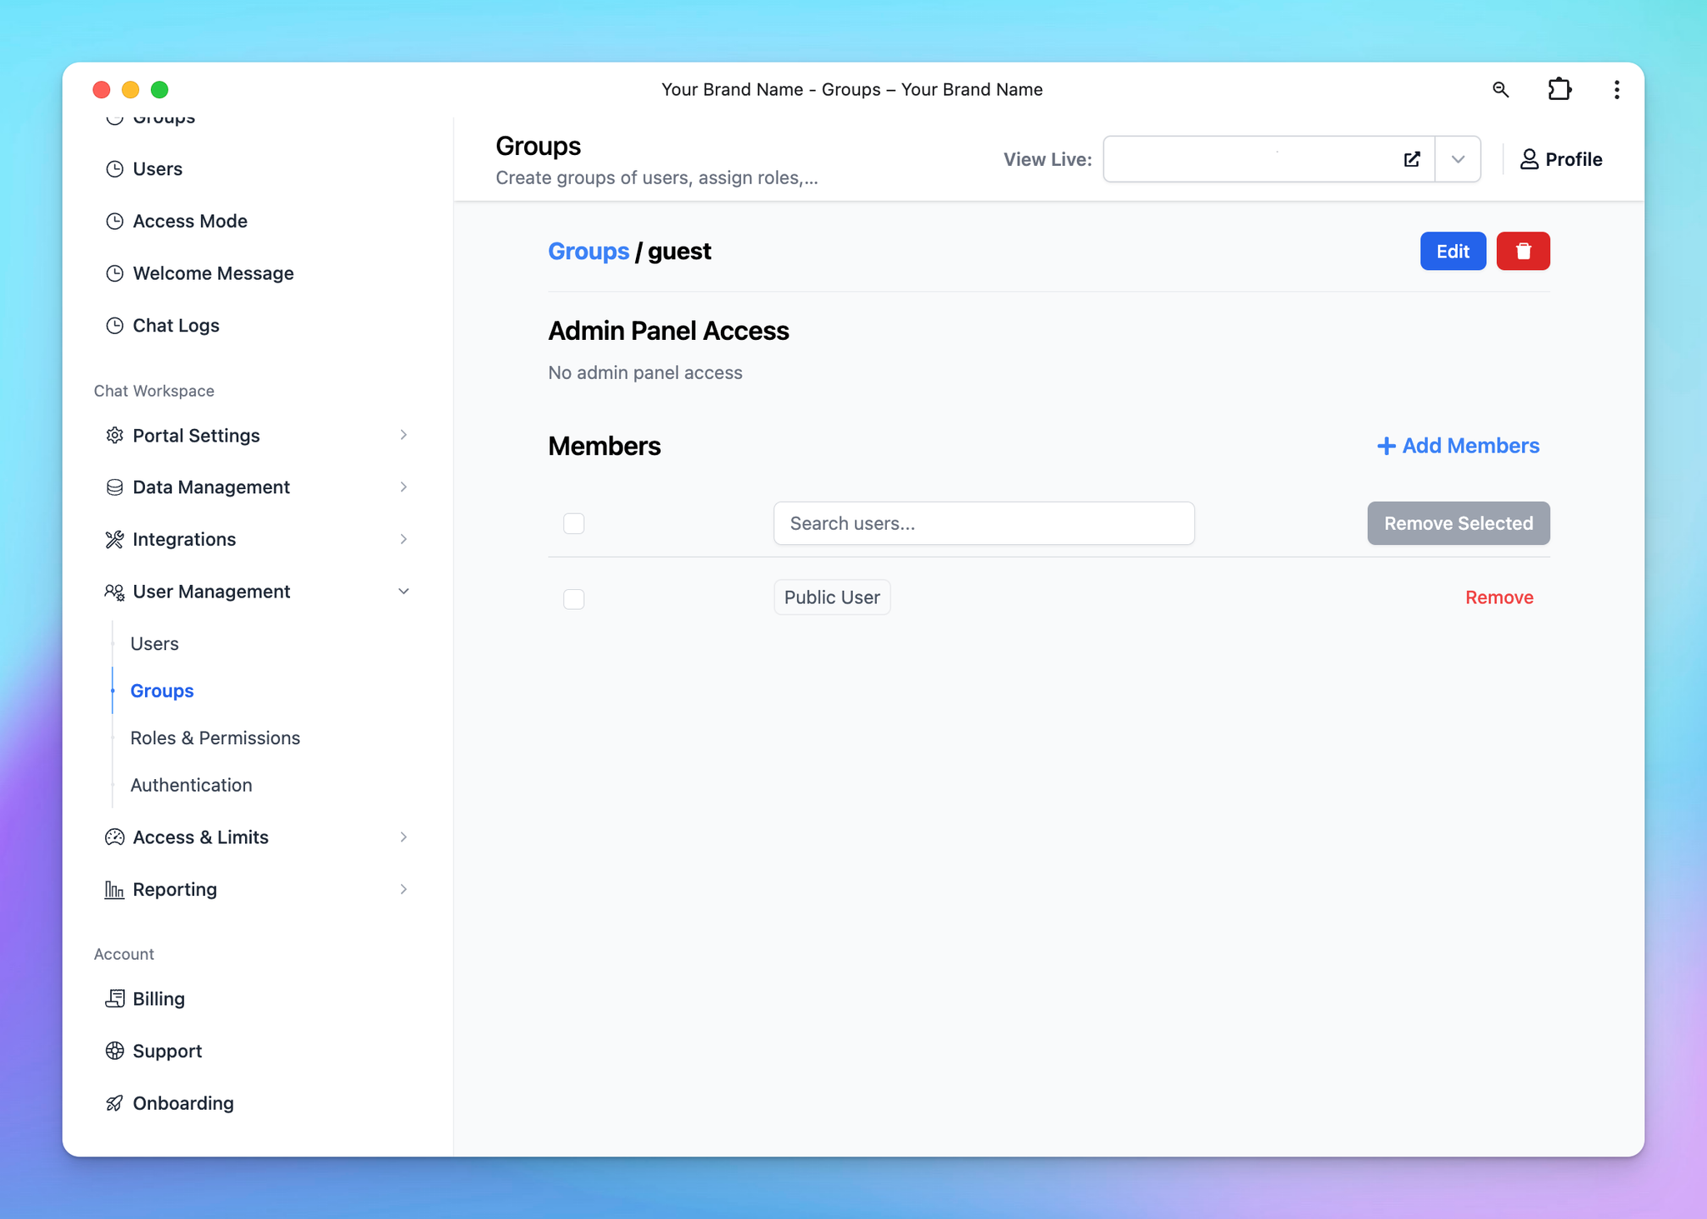1707x1219 pixels.
Task: Click the Onboarding rocket icon
Action: (115, 1103)
